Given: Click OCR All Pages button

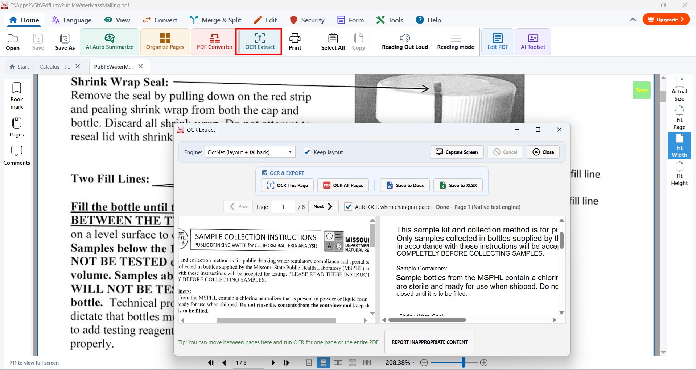Looking at the screenshot, I should point(343,185).
